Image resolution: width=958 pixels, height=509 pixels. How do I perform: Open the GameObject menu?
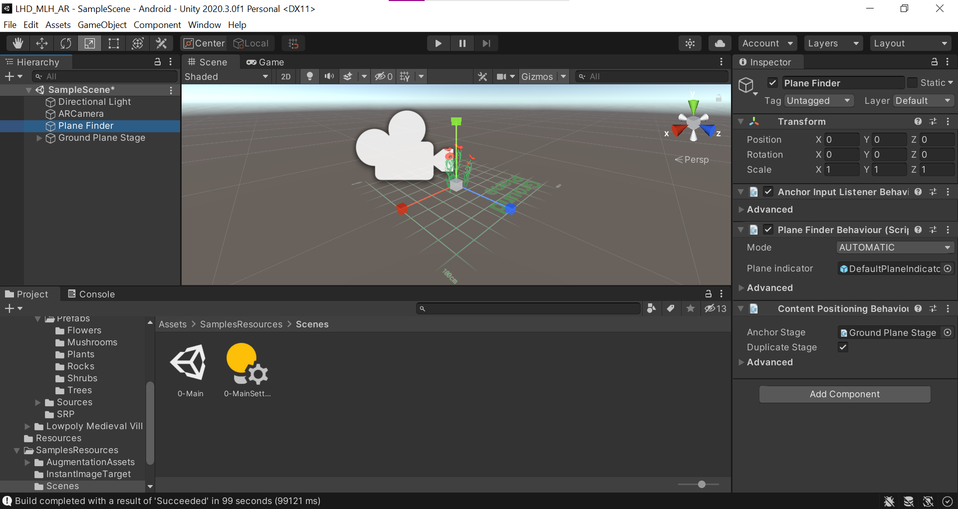[x=102, y=25]
